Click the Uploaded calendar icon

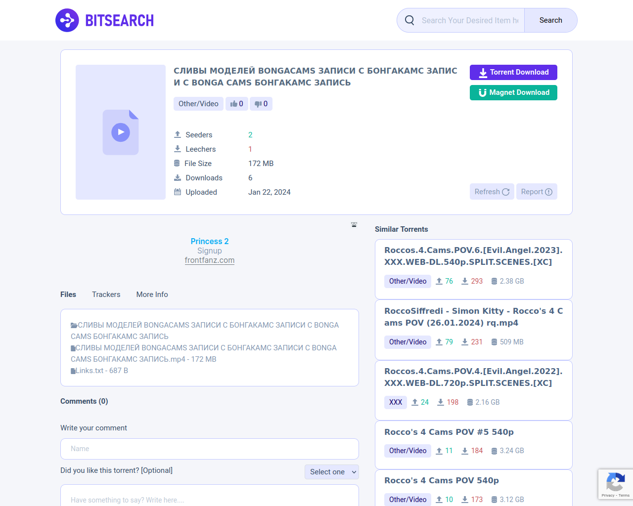tap(178, 192)
